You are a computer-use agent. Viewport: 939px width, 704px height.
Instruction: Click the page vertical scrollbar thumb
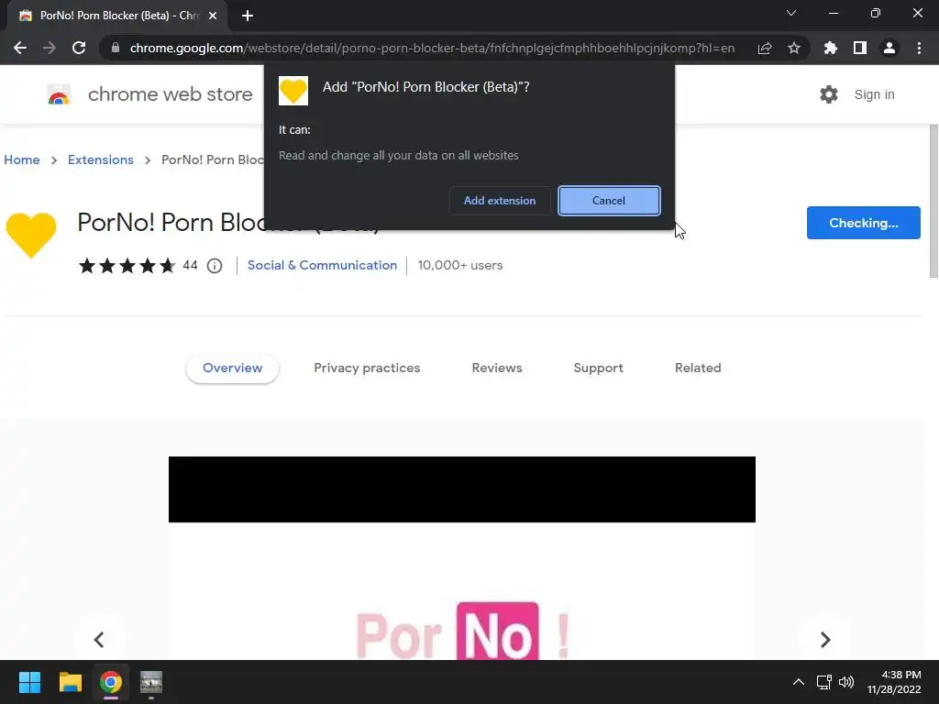coord(933,201)
